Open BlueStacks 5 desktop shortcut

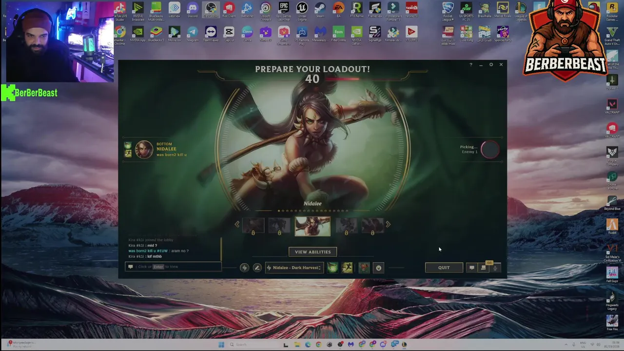point(156,34)
